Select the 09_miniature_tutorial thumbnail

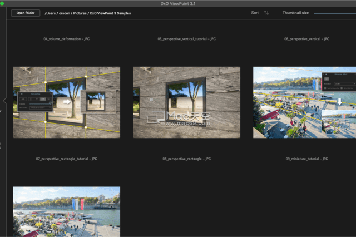point(304,102)
